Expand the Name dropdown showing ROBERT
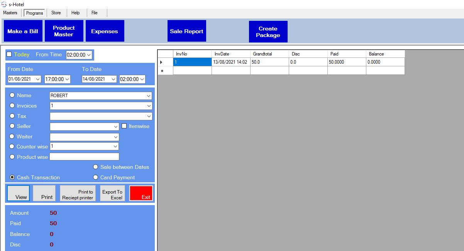 tap(149, 96)
